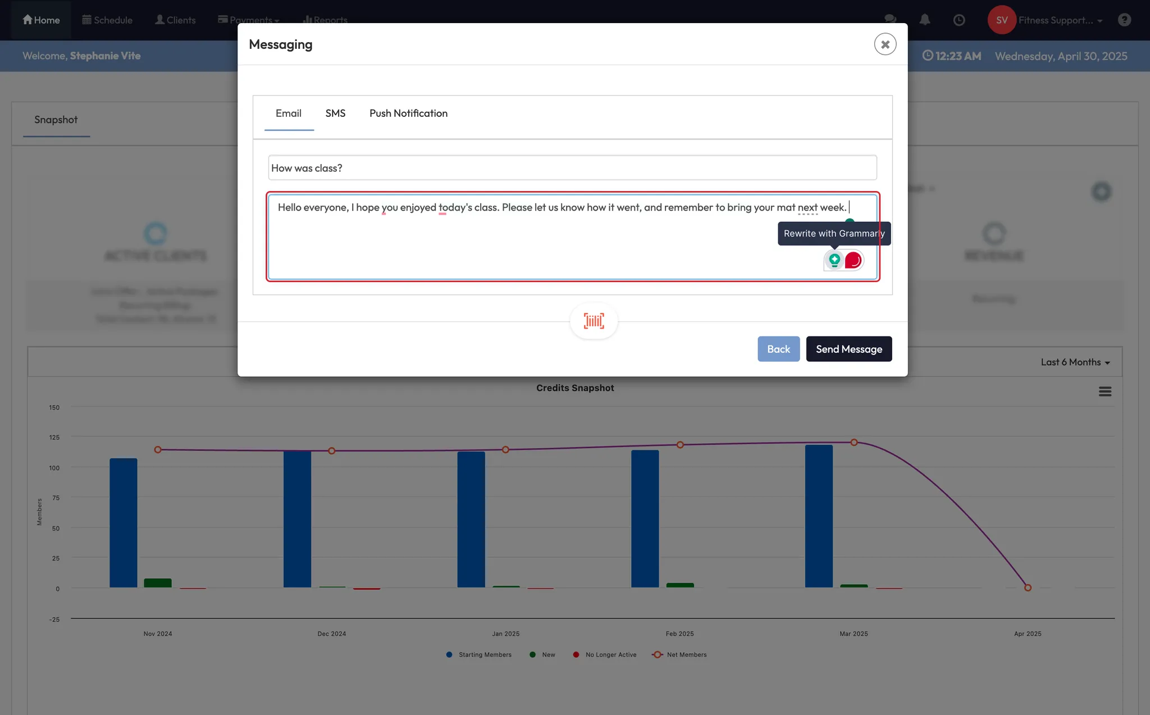Click the email subject field
The height and width of the screenshot is (715, 1150).
[x=572, y=168]
